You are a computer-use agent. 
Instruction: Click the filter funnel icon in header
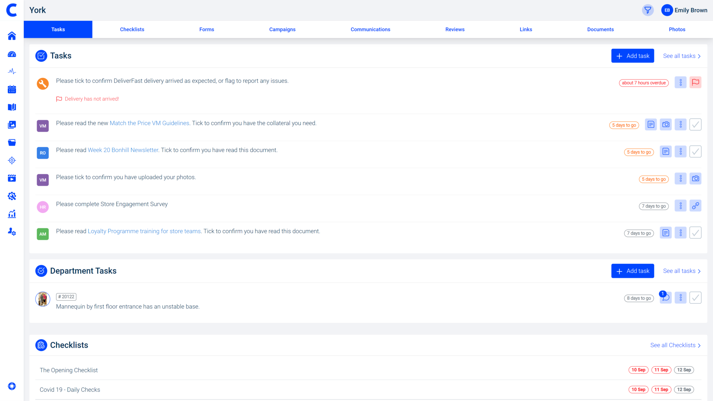click(x=648, y=10)
